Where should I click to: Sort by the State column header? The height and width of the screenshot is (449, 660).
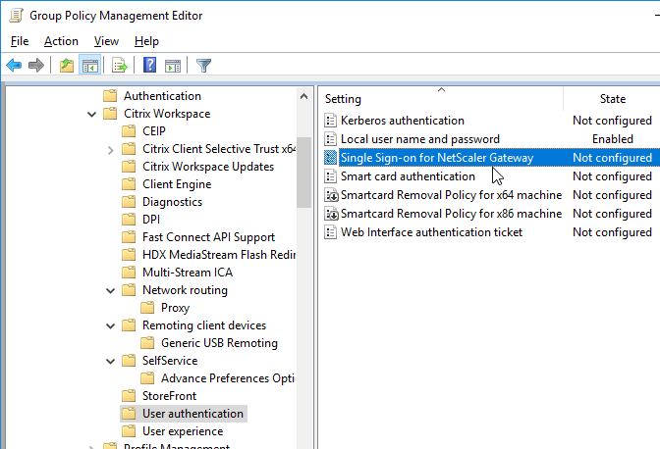point(613,99)
